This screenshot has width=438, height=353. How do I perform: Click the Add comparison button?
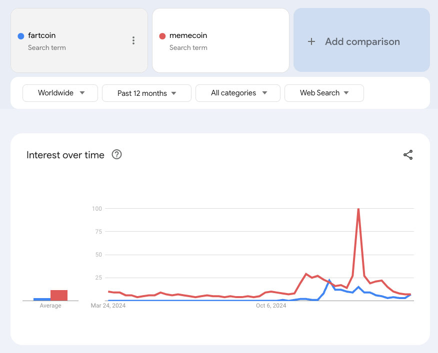coord(361,40)
